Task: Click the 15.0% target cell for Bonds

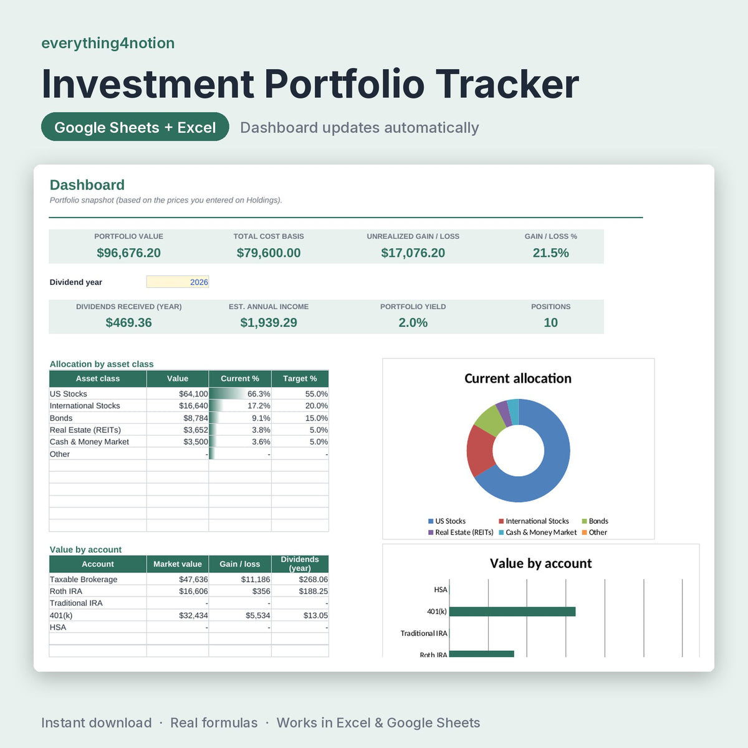Action: (300, 418)
